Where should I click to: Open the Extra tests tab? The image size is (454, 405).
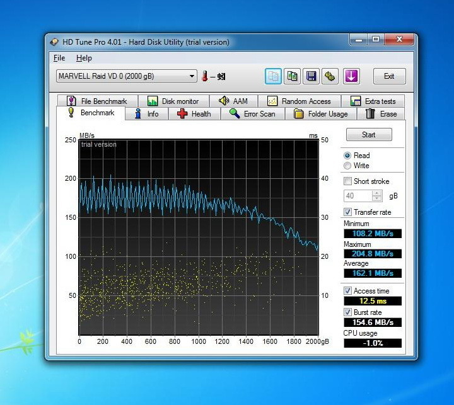click(x=373, y=101)
